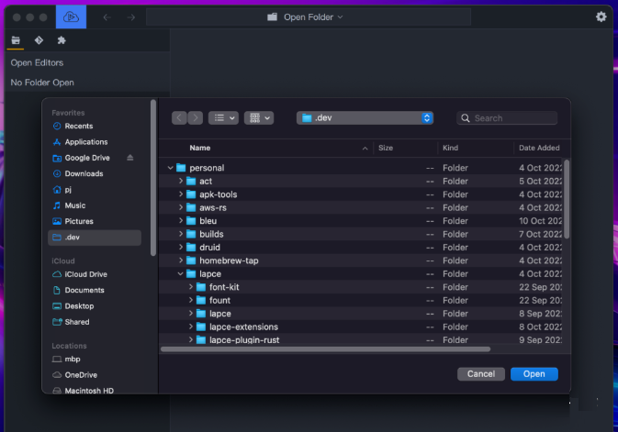Click the editor navigate back arrow
Image resolution: width=618 pixels, height=432 pixels.
[107, 17]
